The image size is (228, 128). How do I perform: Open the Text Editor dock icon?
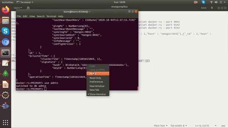click(5, 63)
